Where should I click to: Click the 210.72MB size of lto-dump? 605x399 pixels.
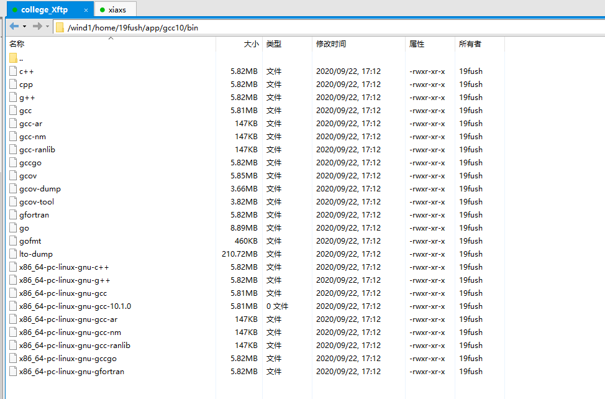(240, 254)
